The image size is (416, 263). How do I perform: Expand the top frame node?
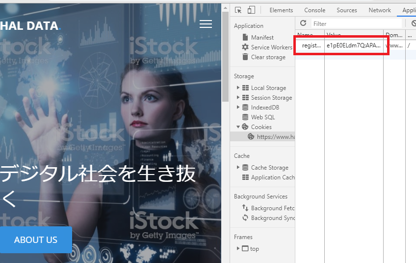pyautogui.click(x=238, y=248)
